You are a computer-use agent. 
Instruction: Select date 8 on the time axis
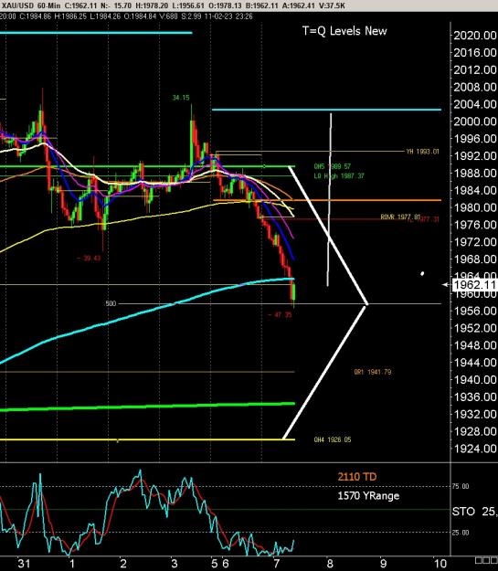(330, 564)
